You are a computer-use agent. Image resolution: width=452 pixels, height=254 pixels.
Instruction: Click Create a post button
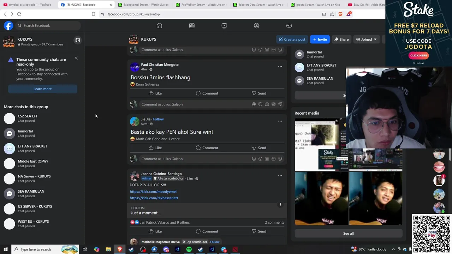click(x=292, y=39)
